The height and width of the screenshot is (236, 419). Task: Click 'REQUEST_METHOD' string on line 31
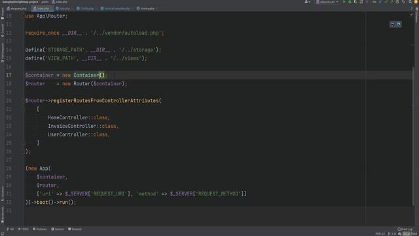pyautogui.click(x=218, y=194)
